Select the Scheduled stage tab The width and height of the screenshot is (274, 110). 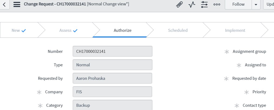(178, 30)
